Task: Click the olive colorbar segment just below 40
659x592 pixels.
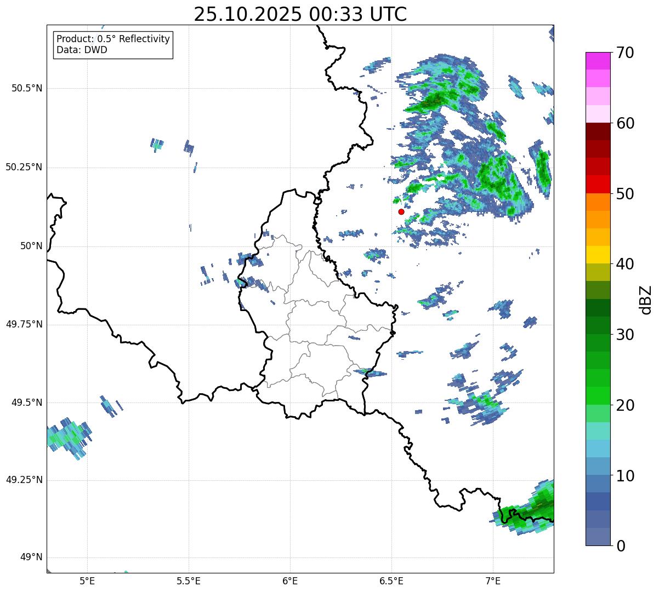Action: [x=598, y=273]
